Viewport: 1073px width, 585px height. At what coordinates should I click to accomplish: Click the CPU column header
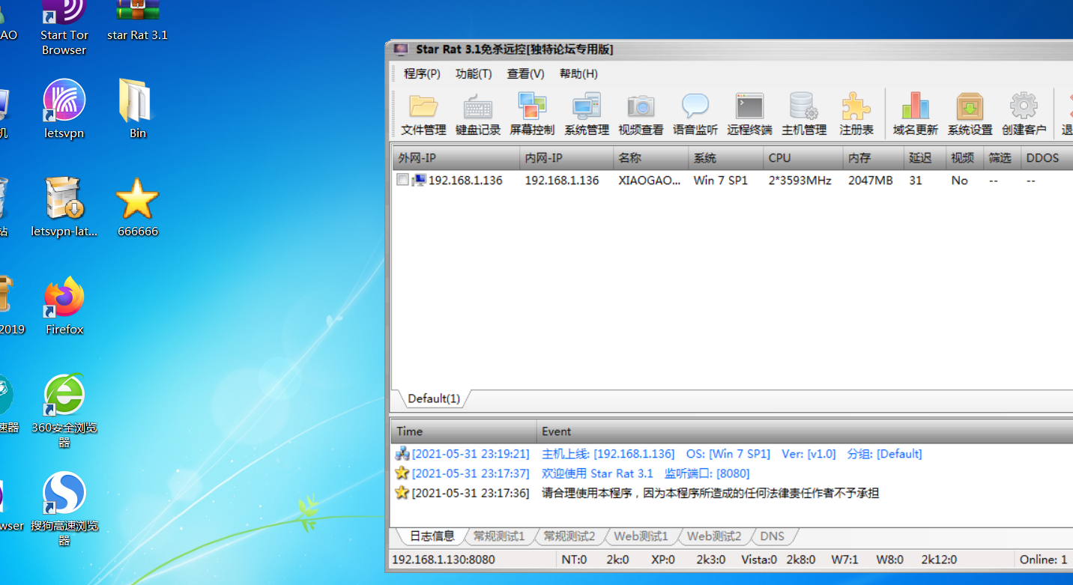click(x=803, y=158)
